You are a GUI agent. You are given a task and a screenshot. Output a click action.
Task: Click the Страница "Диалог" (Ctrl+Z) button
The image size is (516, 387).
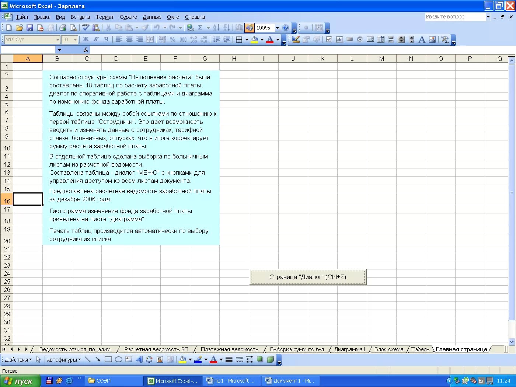(308, 277)
